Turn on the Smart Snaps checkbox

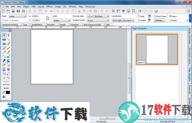tap(155, 16)
